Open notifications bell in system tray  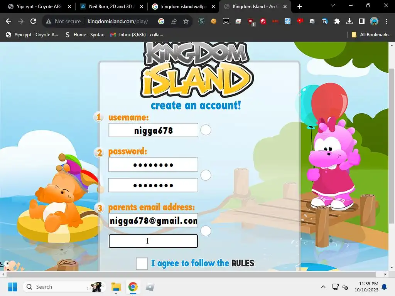385,287
